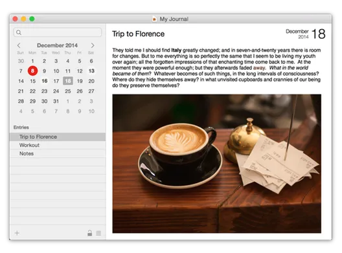342x253 pixels.
Task: Open the Notes entry
Action: coord(58,153)
